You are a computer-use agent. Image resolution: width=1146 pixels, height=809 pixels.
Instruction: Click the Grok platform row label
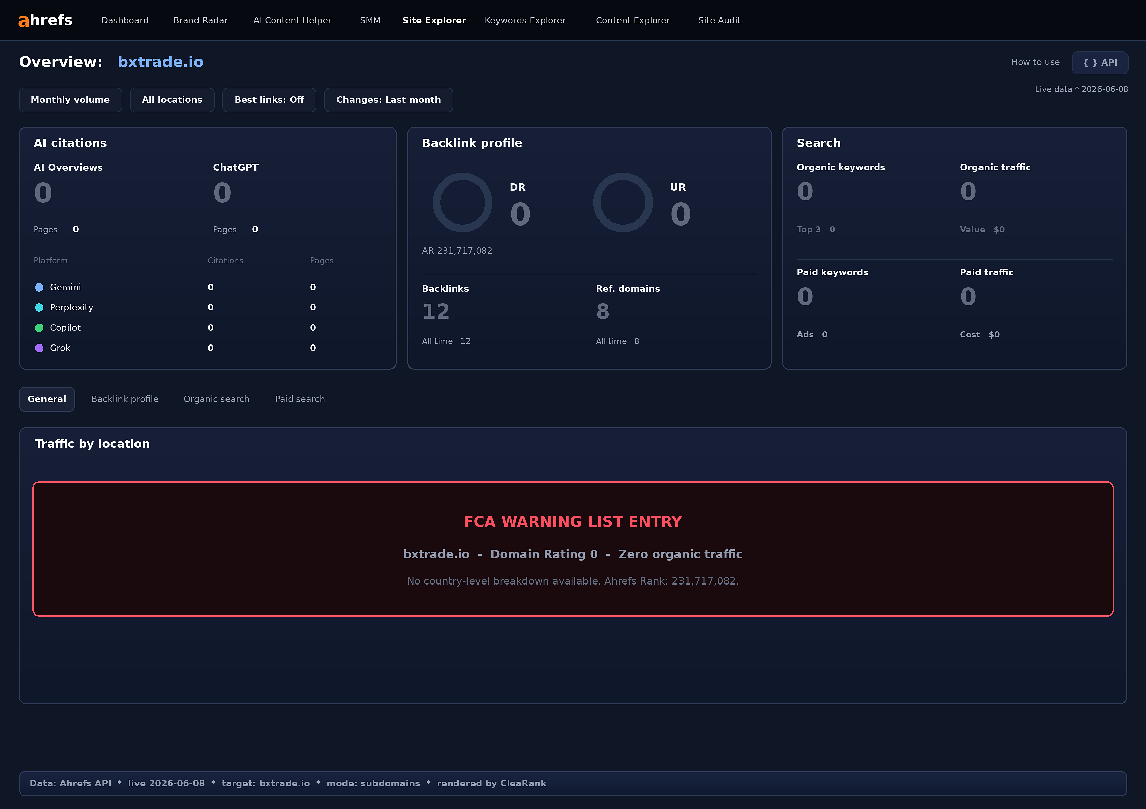click(x=60, y=348)
